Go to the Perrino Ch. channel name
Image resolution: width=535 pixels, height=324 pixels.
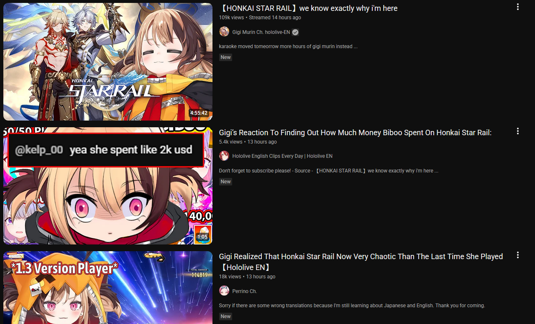[x=245, y=291]
